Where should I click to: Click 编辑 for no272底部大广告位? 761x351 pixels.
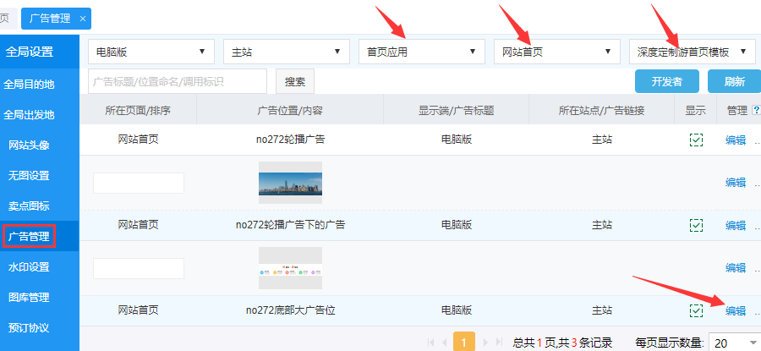coord(735,310)
